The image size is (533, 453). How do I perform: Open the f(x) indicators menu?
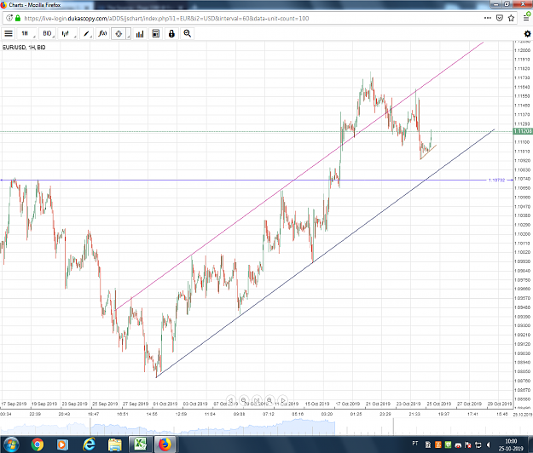(x=102, y=33)
